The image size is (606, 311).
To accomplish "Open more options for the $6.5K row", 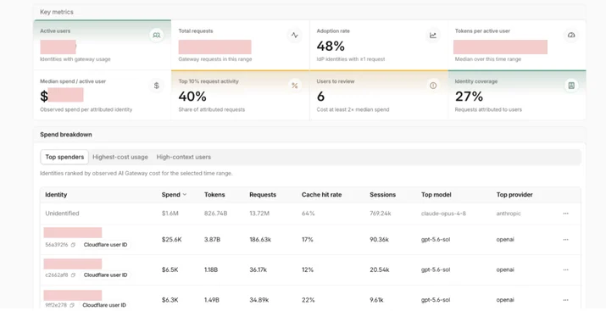I will 565,269.
